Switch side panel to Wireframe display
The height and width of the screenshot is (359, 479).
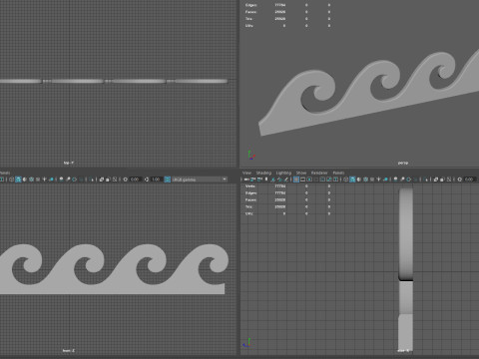click(x=345, y=179)
